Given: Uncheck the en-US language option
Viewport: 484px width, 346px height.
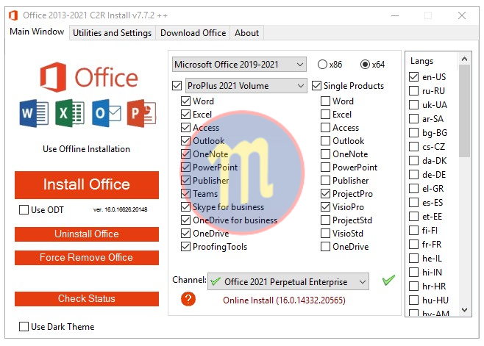Looking at the screenshot, I should click(x=413, y=77).
